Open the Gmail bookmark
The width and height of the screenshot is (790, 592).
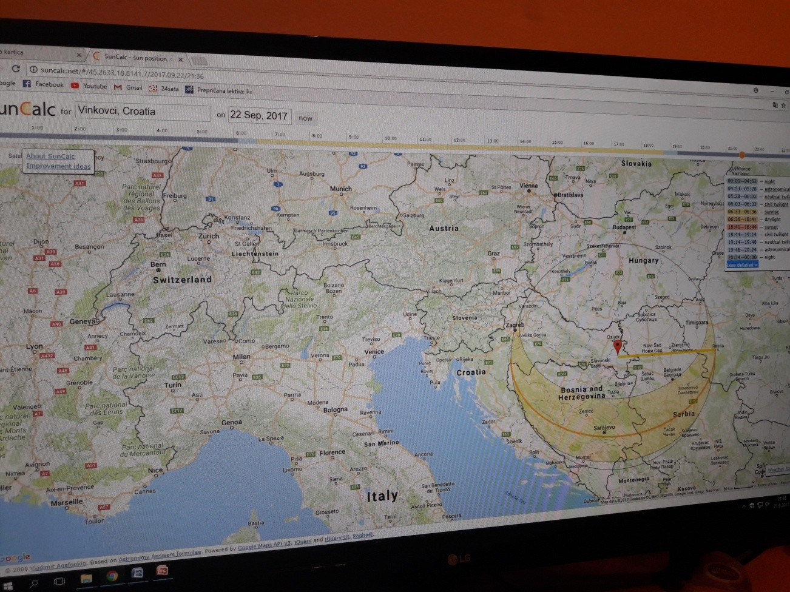(128, 87)
